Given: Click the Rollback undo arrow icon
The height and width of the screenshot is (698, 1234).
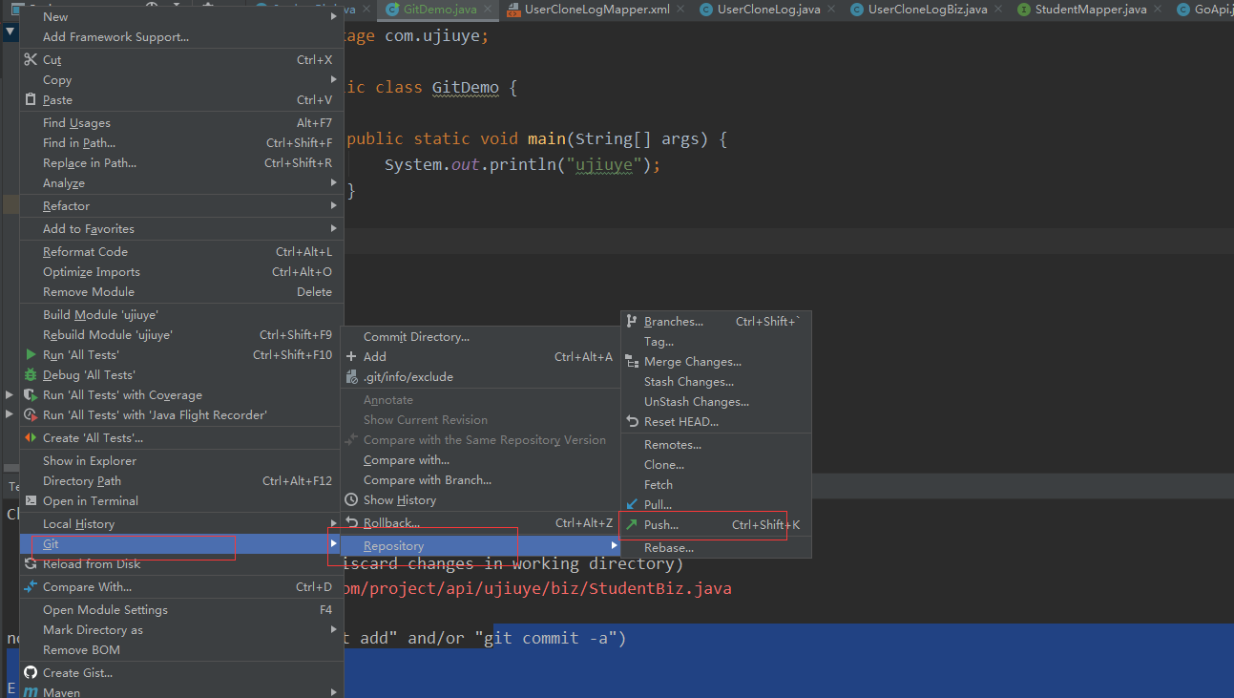Looking at the screenshot, I should (351, 522).
